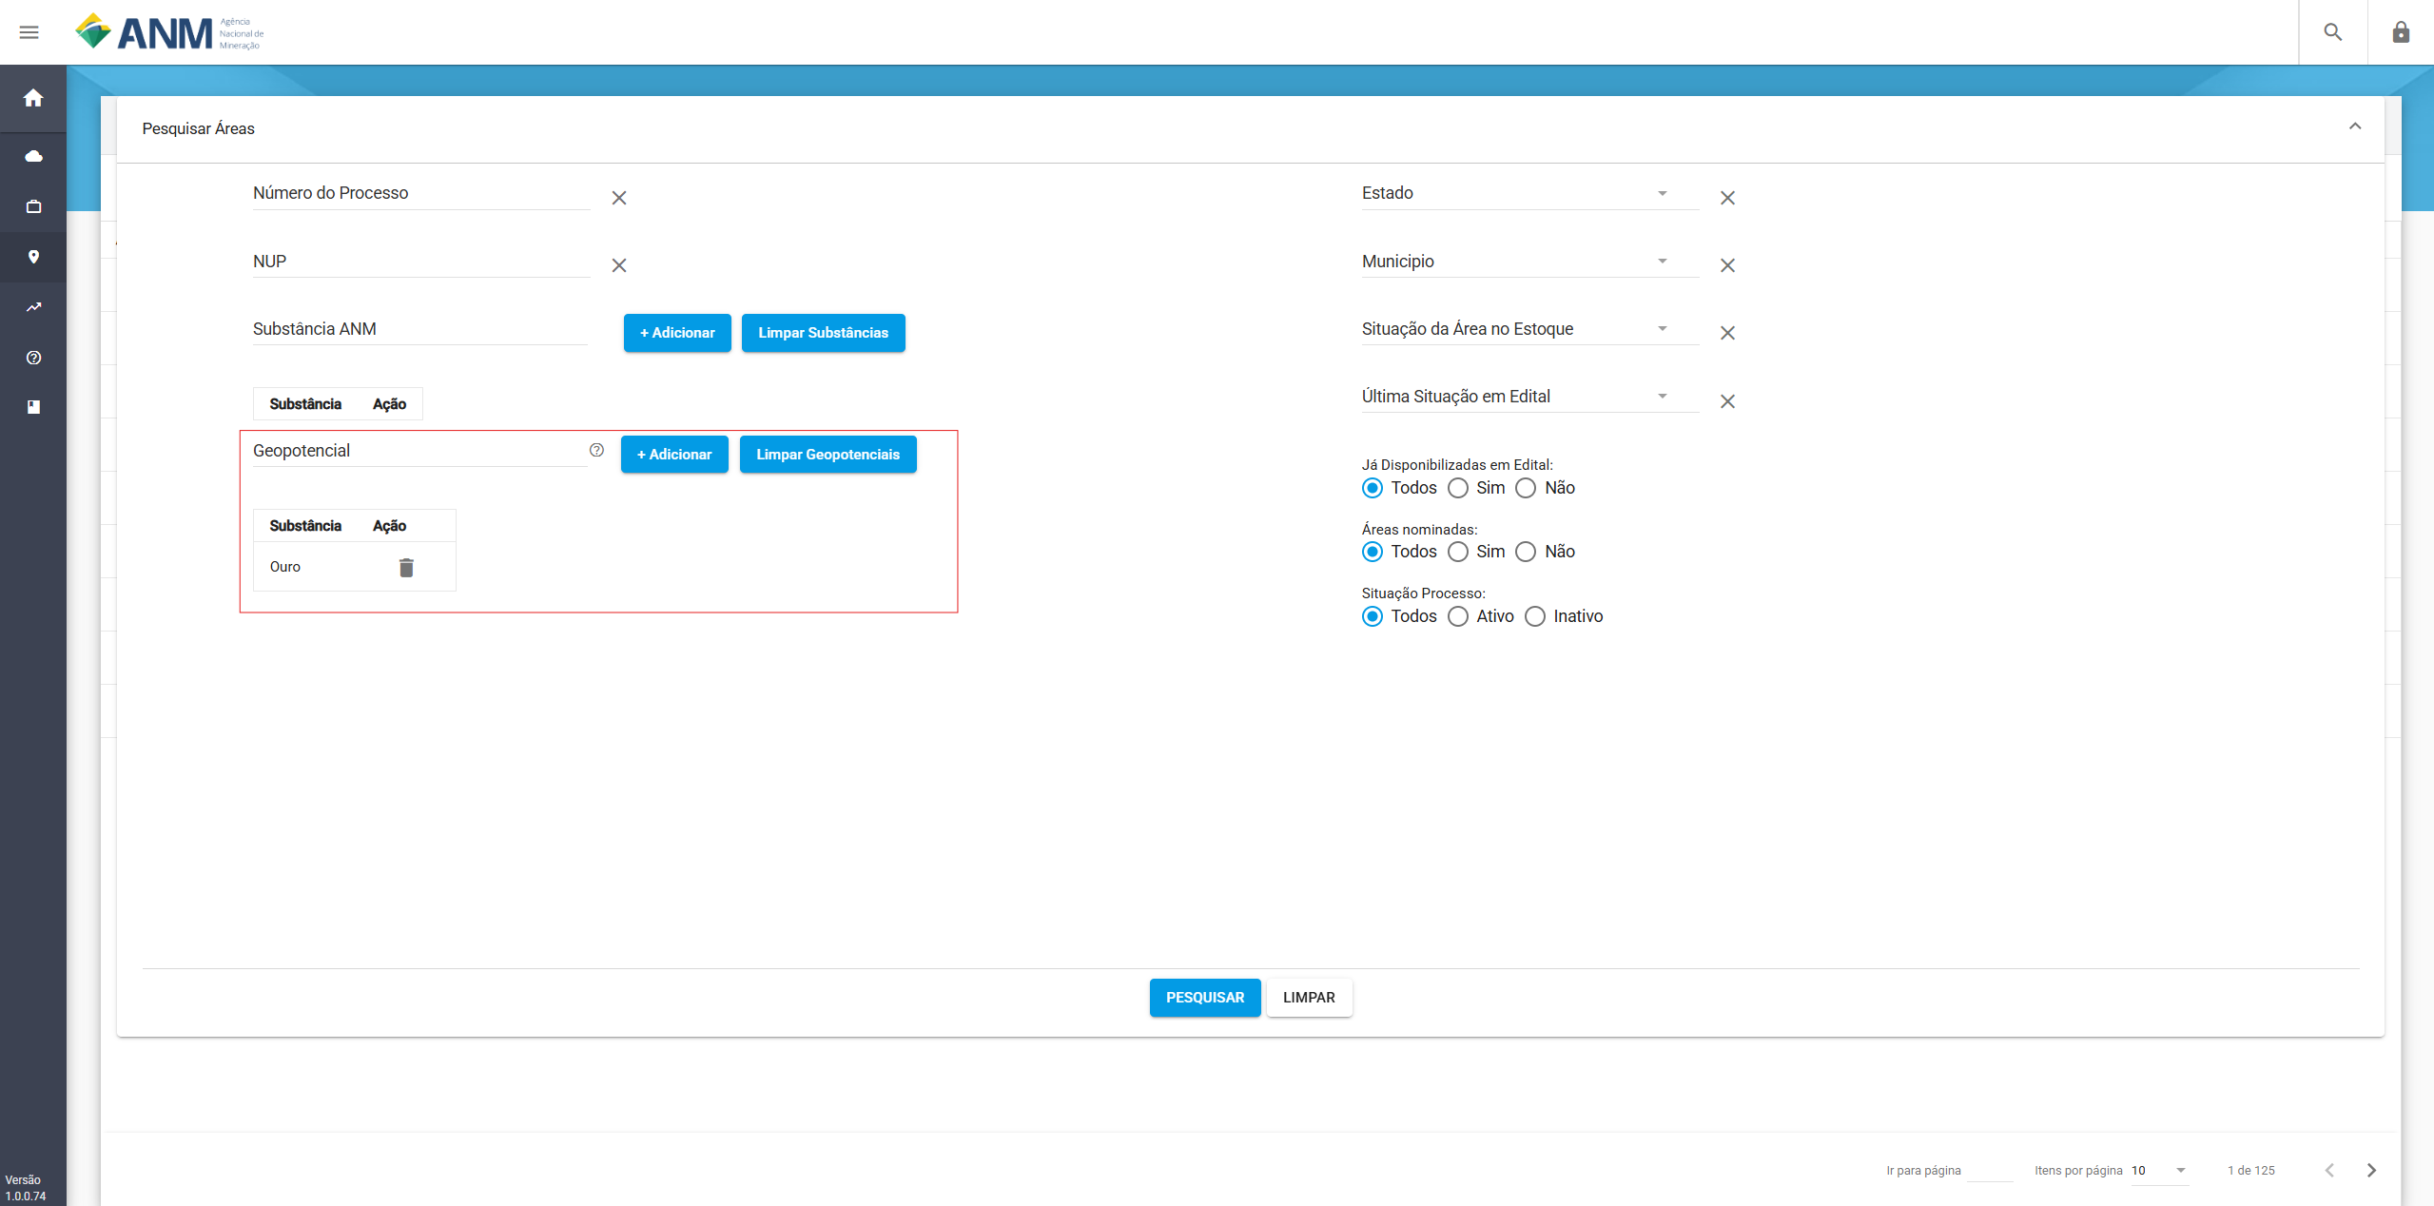The height and width of the screenshot is (1206, 2434).
Task: Open the cloud icon in sidebar
Action: pos(33,156)
